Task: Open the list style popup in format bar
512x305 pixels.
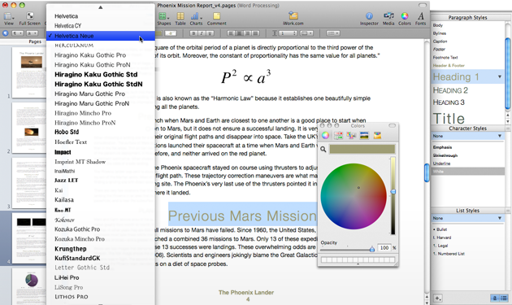Action: pos(333,33)
